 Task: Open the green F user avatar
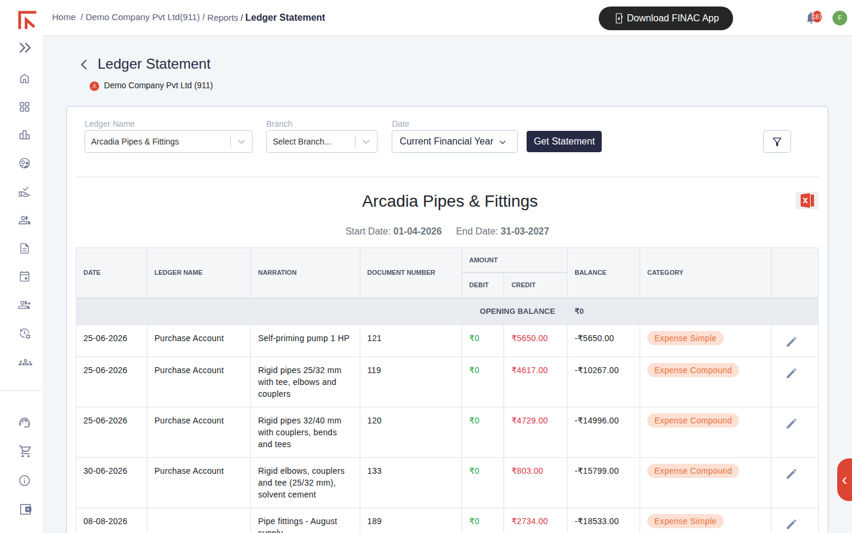(x=840, y=18)
